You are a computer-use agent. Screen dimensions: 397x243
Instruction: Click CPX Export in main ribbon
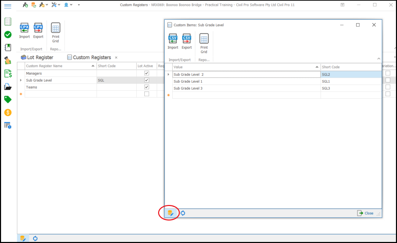[x=38, y=31]
